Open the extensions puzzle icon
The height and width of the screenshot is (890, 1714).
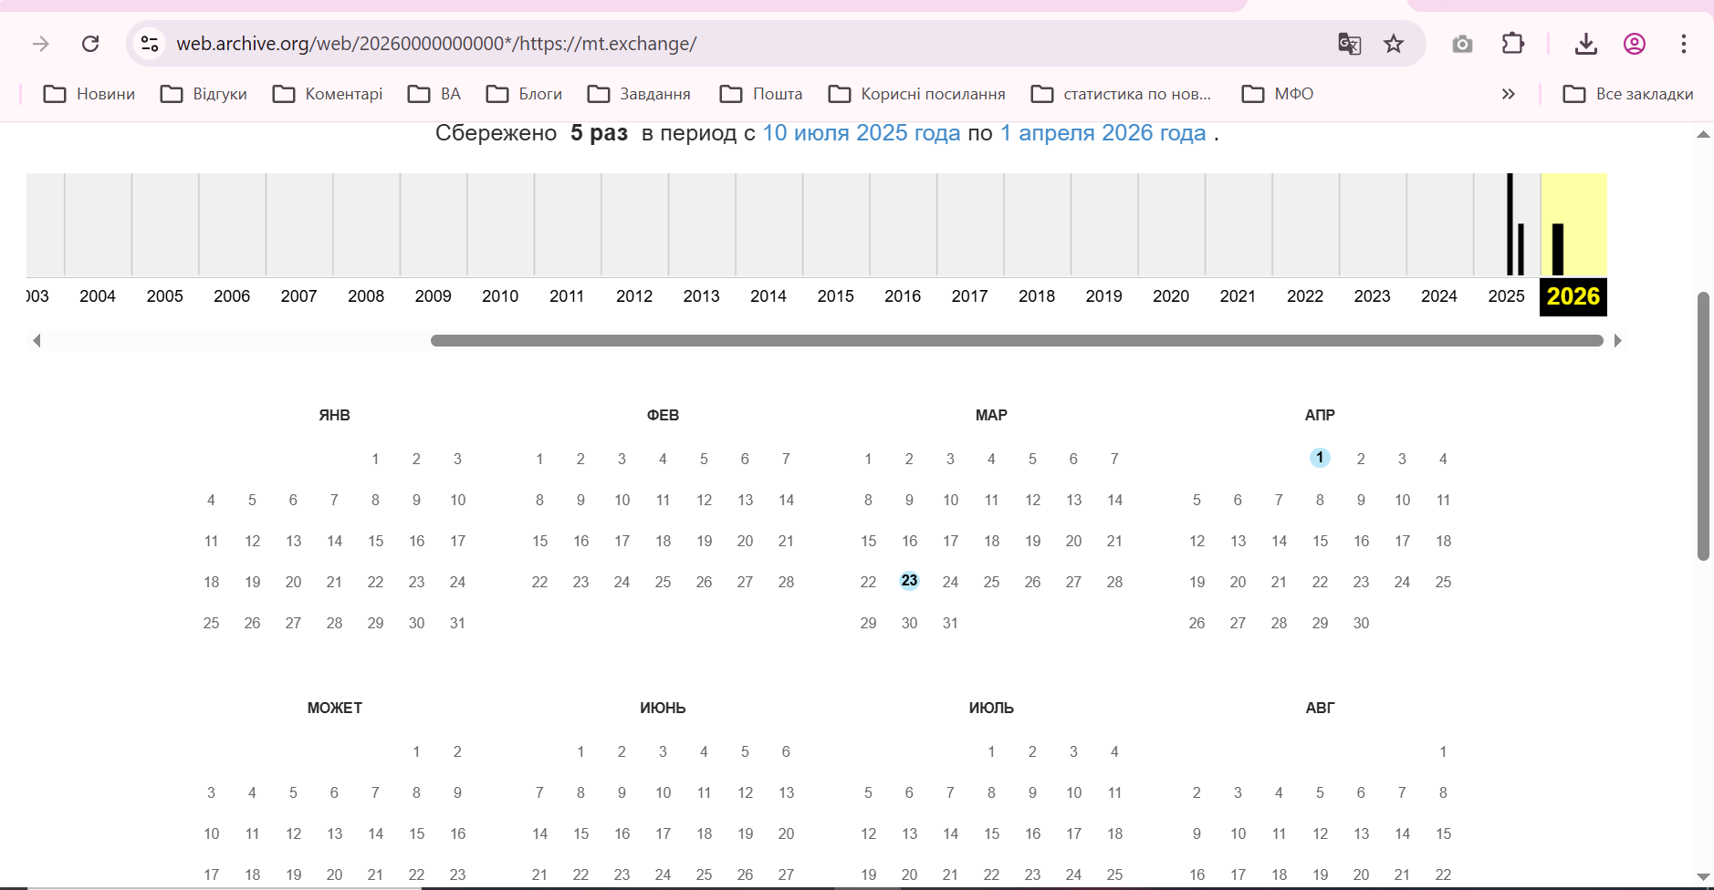coord(1512,44)
